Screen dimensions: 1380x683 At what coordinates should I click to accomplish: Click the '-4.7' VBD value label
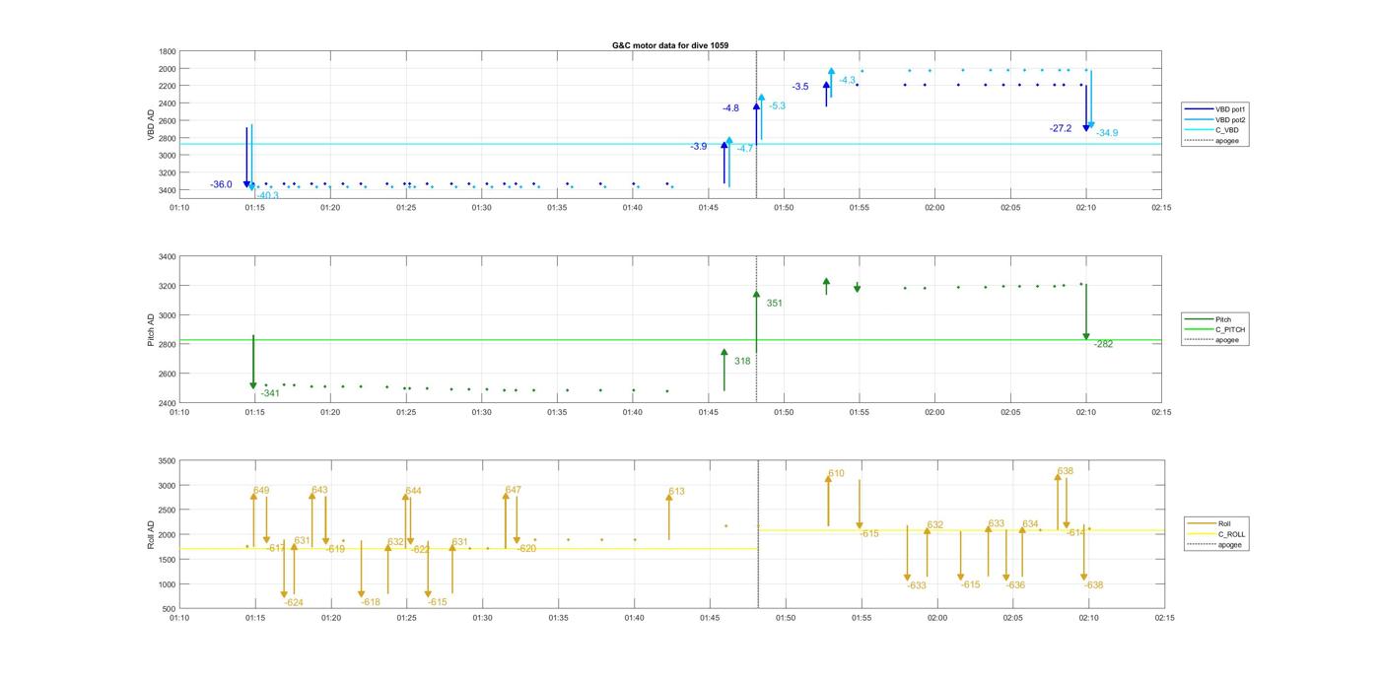click(x=745, y=148)
